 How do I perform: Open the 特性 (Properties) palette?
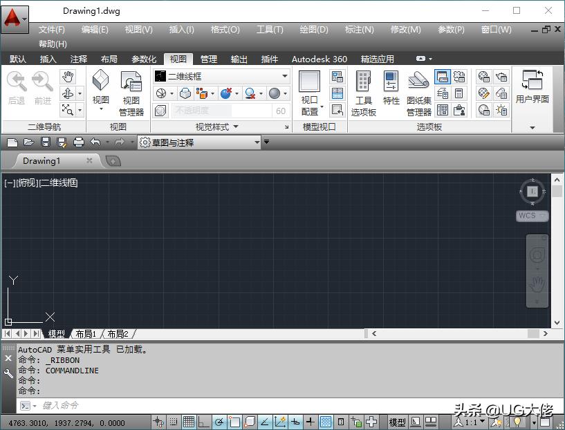pos(391,88)
